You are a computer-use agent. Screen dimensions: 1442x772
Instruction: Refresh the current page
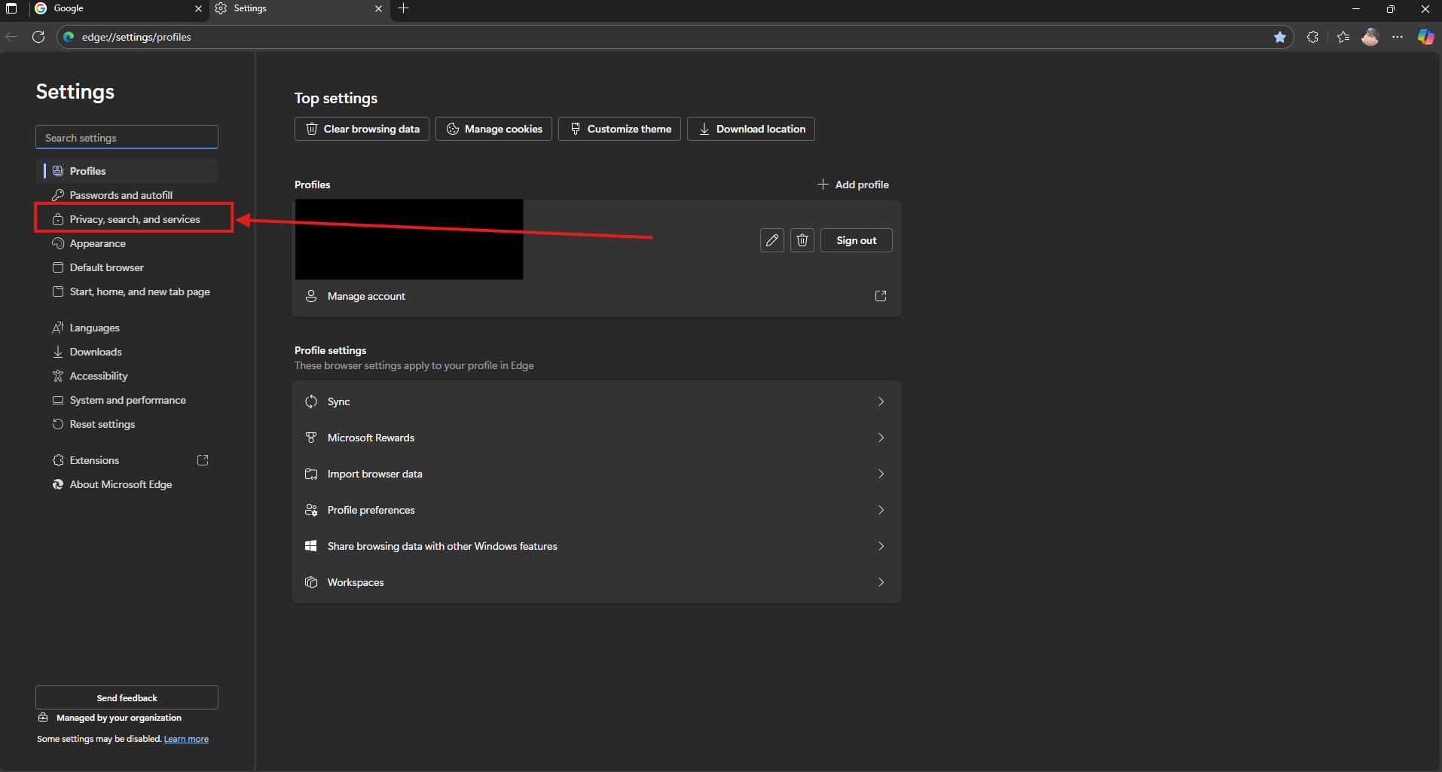pyautogui.click(x=38, y=37)
